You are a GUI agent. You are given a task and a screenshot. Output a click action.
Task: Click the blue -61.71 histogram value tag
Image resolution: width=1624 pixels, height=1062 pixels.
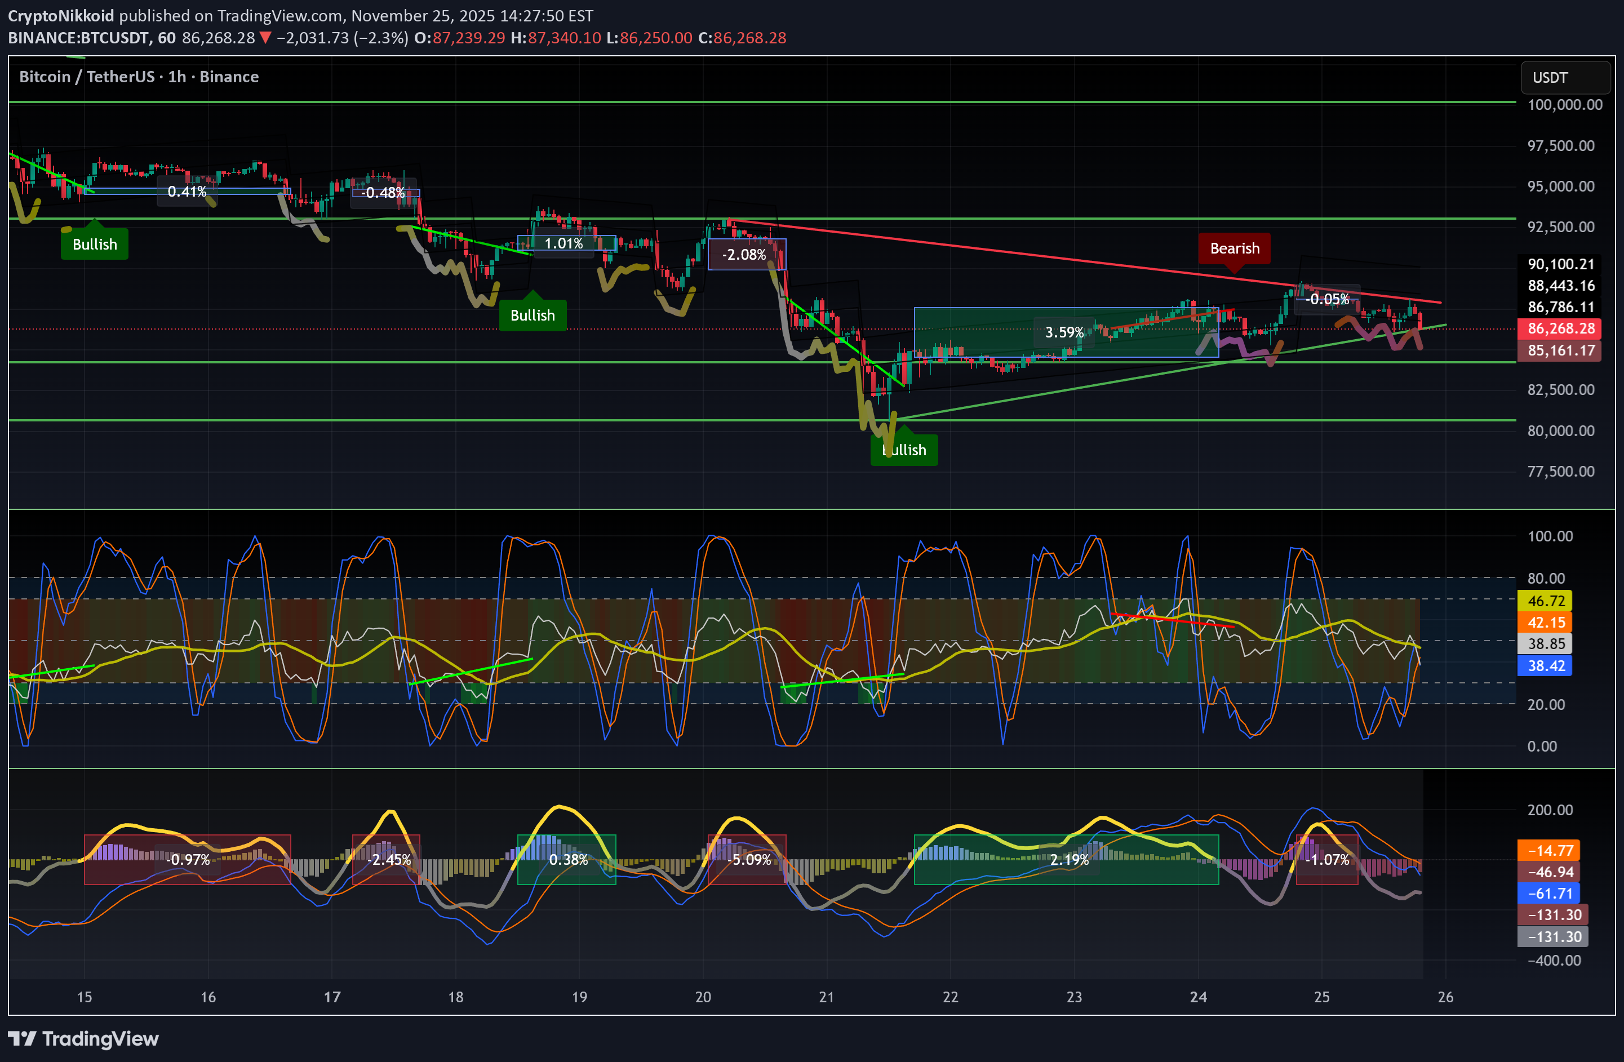pos(1549,893)
